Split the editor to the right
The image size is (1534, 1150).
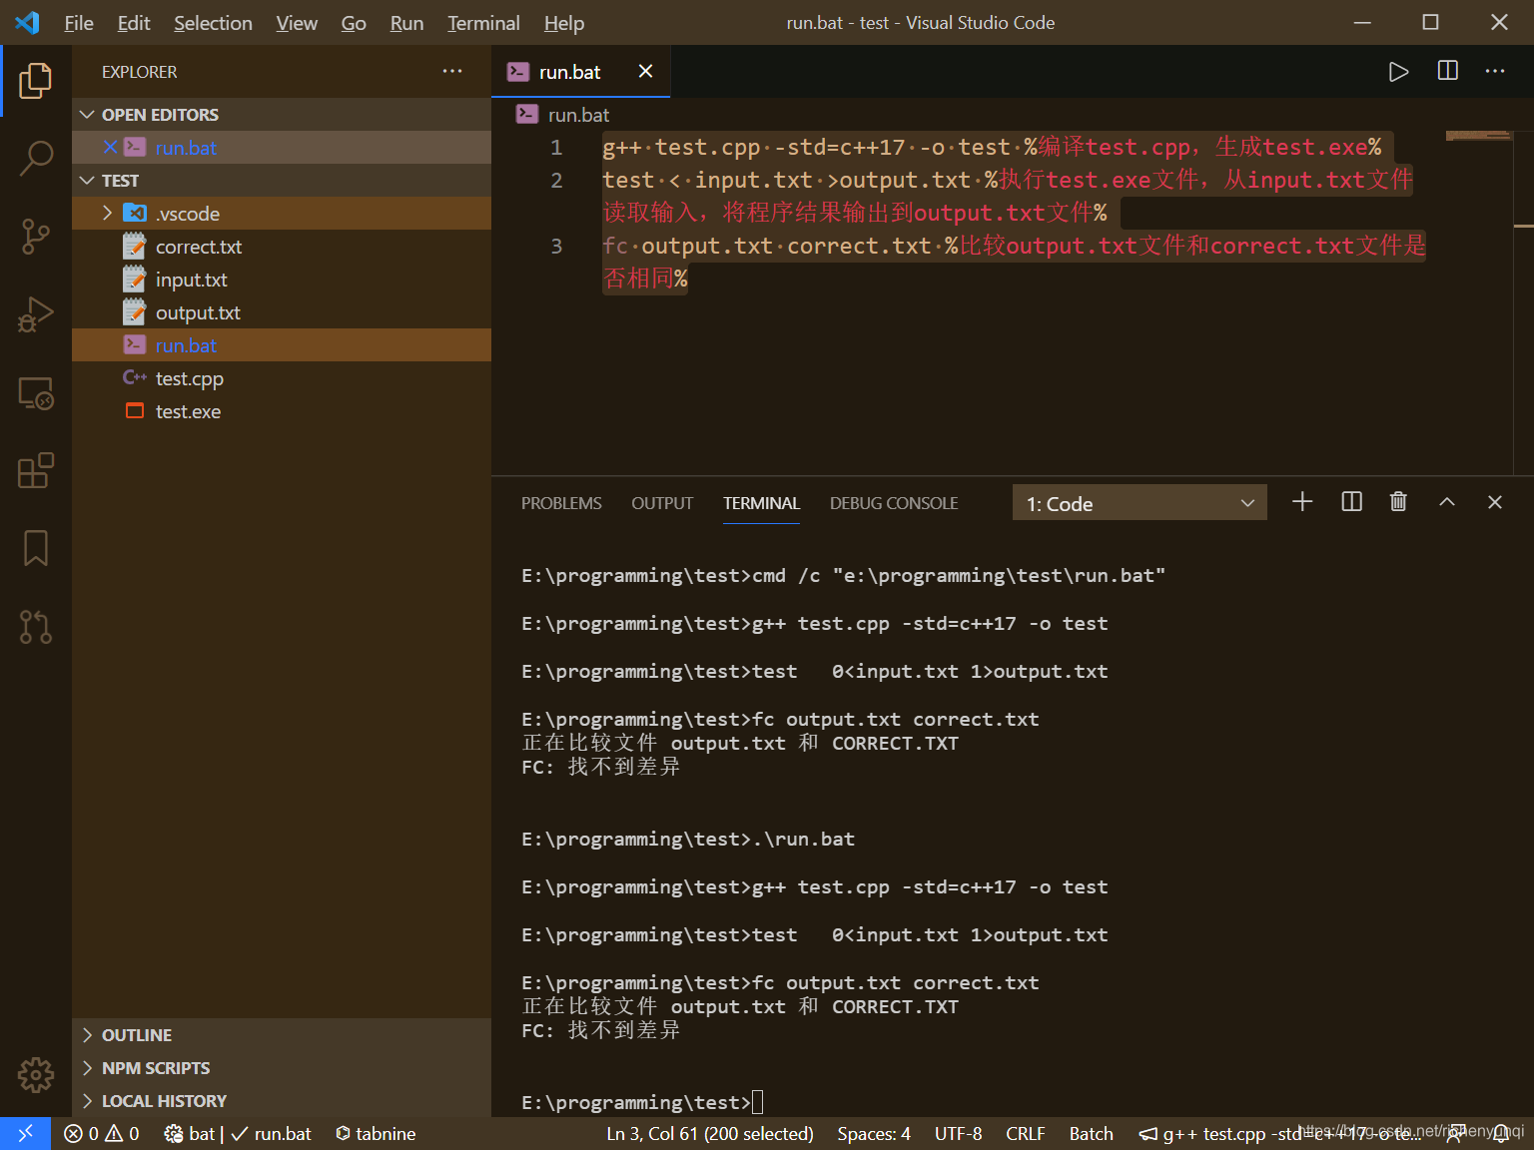pos(1447,71)
